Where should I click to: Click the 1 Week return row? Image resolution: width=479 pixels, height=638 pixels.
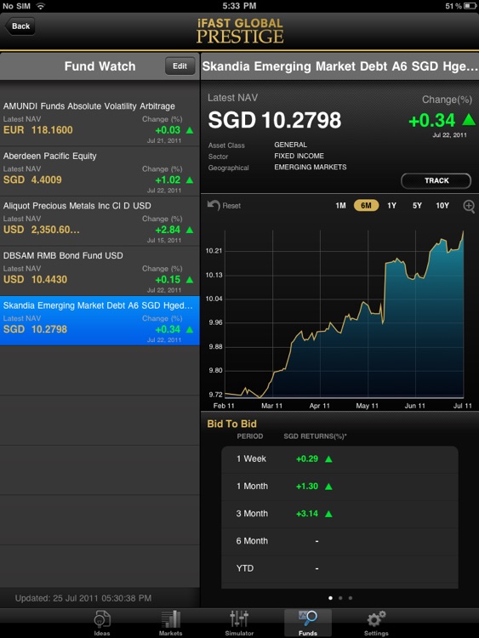point(339,459)
